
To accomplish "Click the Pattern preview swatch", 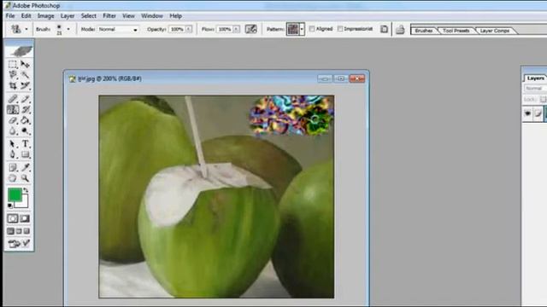I will 293,29.
